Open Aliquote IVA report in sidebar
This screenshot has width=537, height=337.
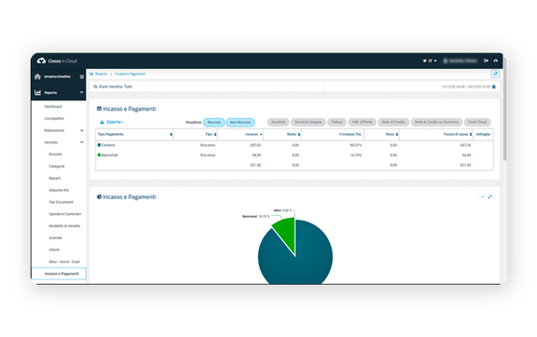pos(59,190)
